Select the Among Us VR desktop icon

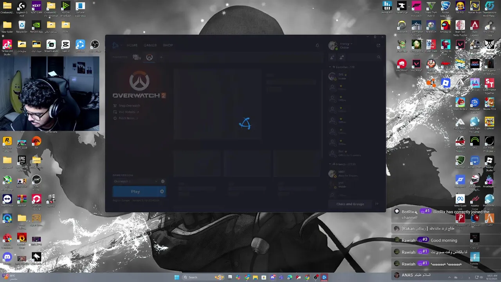(x=445, y=48)
